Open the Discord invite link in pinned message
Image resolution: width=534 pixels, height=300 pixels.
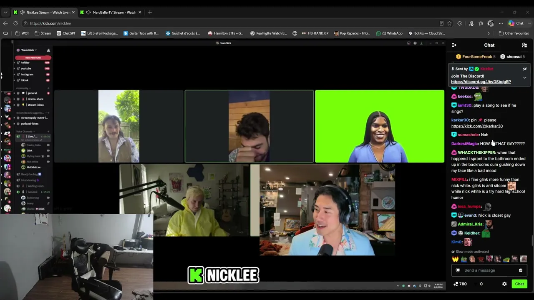click(x=481, y=82)
